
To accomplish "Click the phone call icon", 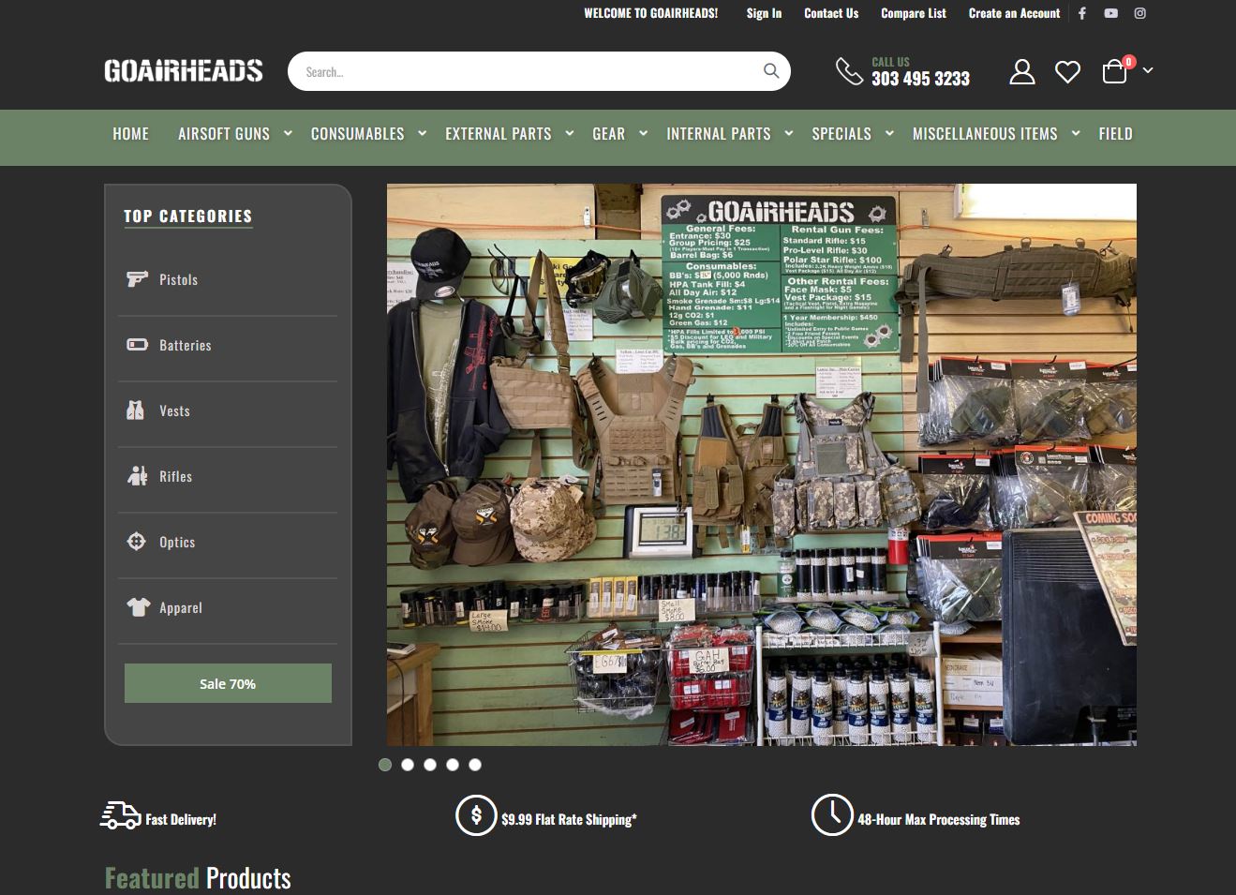I will 849,70.
